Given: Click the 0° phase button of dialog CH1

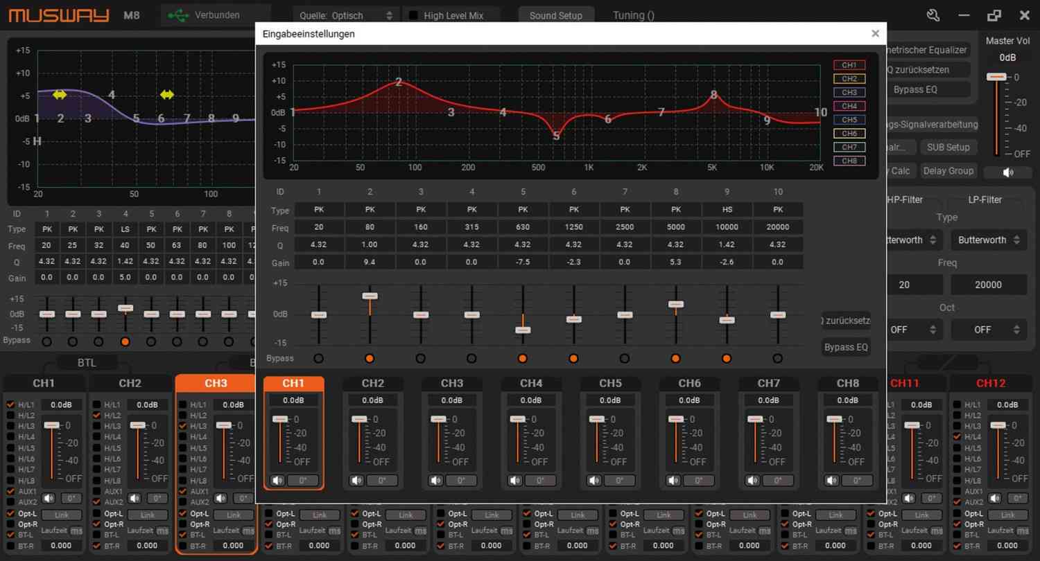Looking at the screenshot, I should (x=303, y=480).
